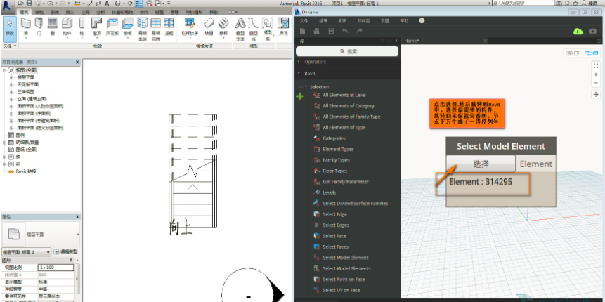The width and height of the screenshot is (605, 302).
Task: Collapse the 视图 (全部) tree node
Action: [4, 70]
